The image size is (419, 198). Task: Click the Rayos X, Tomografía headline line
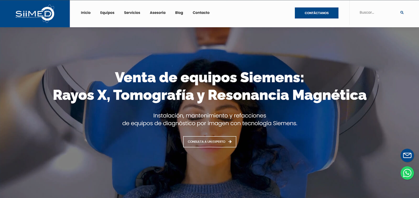[x=210, y=95]
